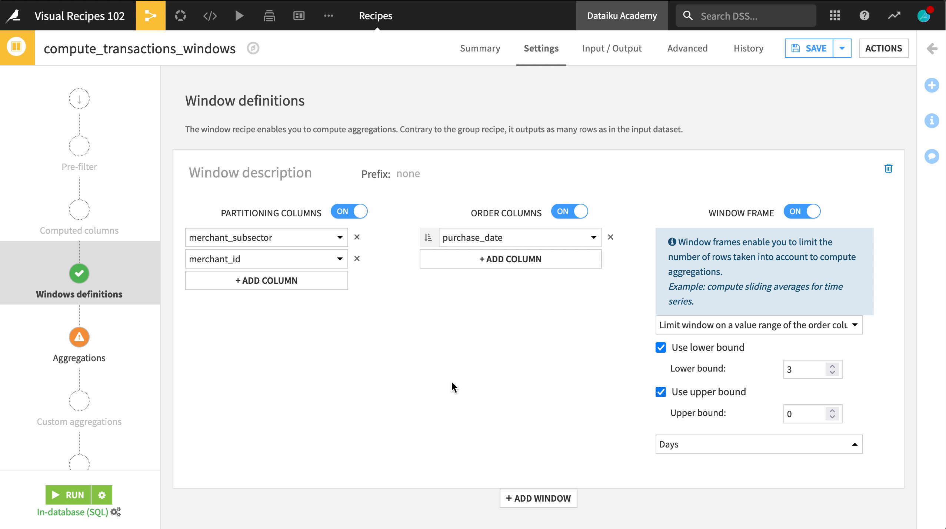Image resolution: width=946 pixels, height=529 pixels.
Task: Increment the Lower bound value stepper
Action: tap(832, 366)
